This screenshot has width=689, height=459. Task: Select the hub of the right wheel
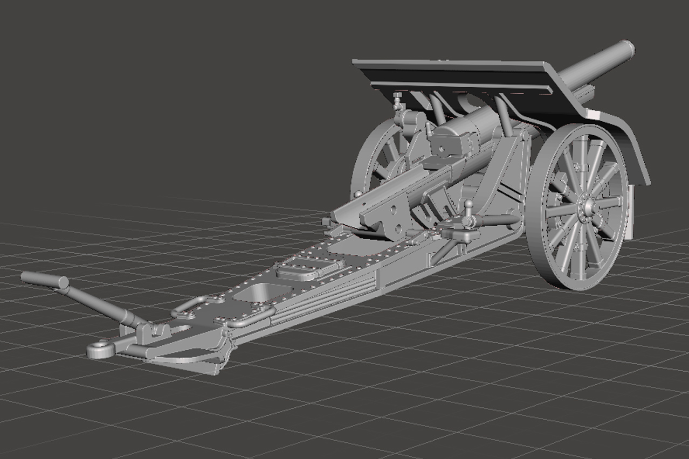point(583,207)
